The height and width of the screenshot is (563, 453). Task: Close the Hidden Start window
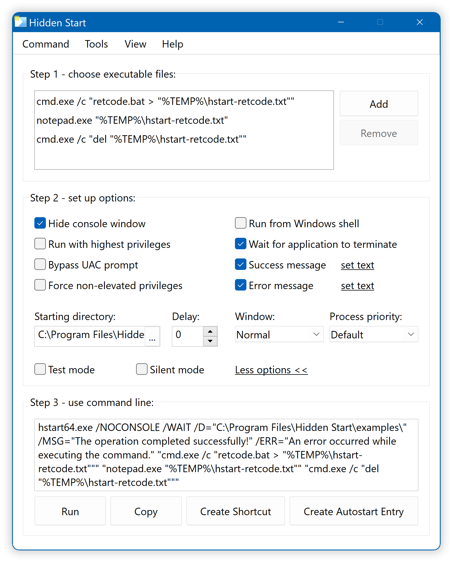click(x=420, y=22)
